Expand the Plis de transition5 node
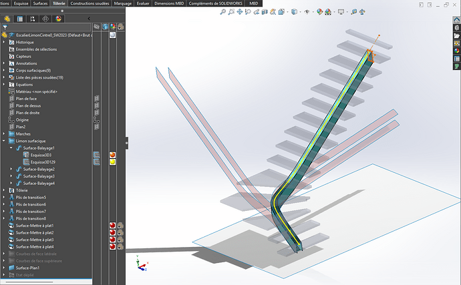The image size is (461, 285). (x=4, y=198)
